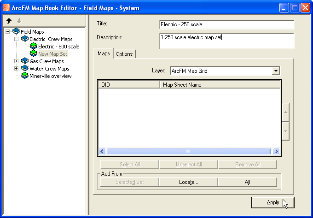Click the New Map Set green icon

pyautogui.click(x=34, y=53)
